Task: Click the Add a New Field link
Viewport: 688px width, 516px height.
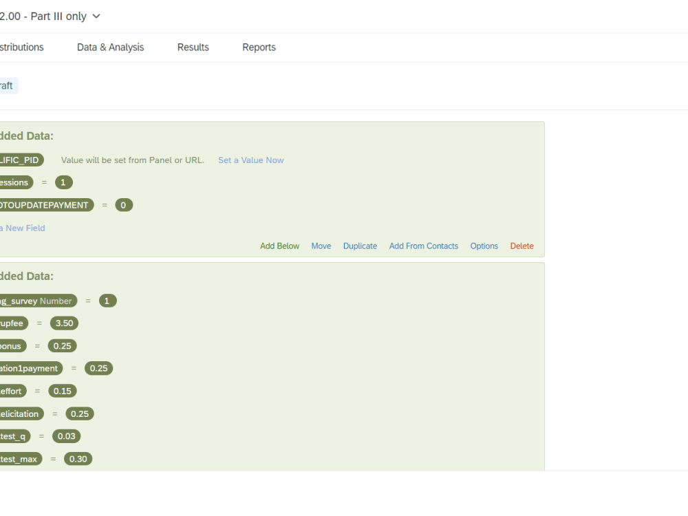Action: click(x=23, y=228)
